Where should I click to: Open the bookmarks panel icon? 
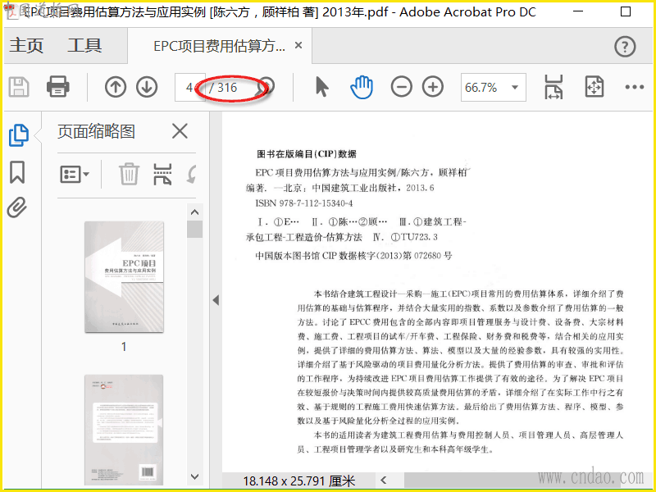[x=17, y=172]
